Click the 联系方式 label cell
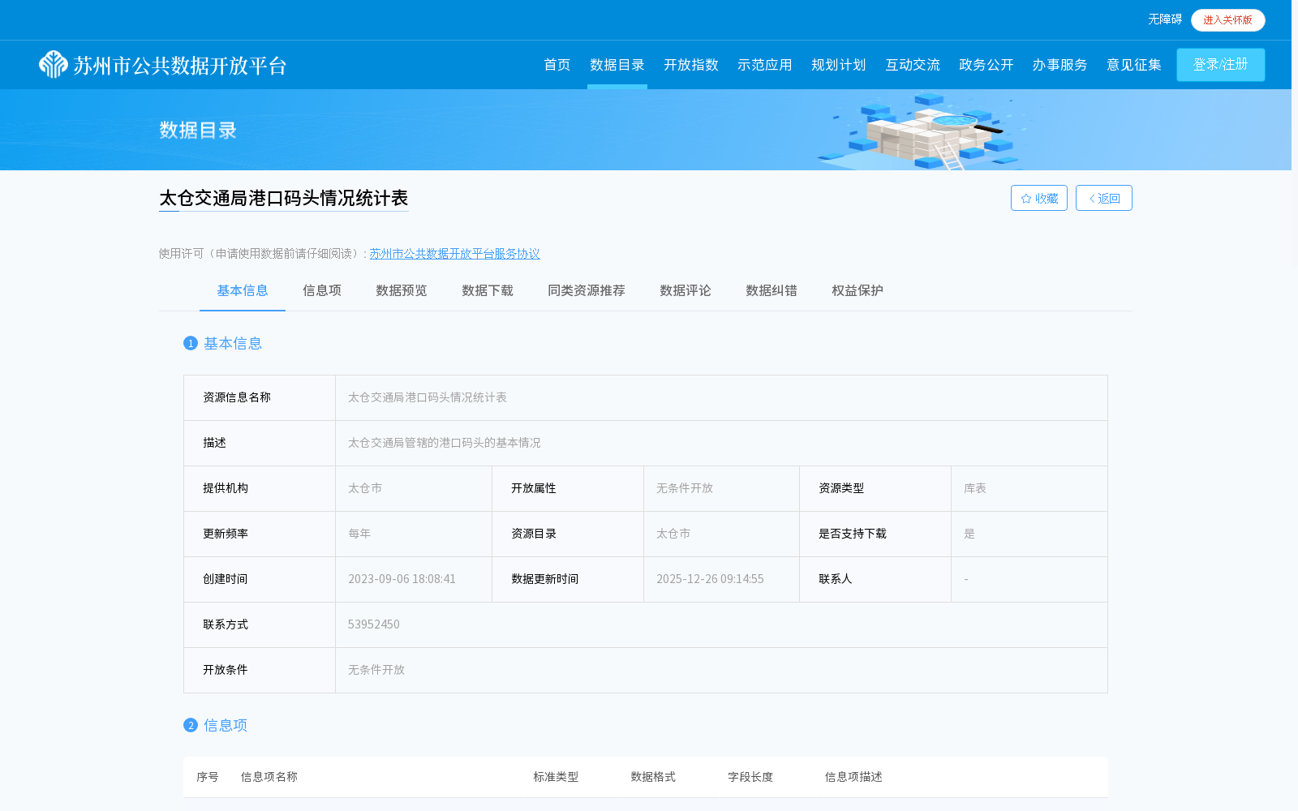This screenshot has width=1298, height=811. (x=260, y=624)
